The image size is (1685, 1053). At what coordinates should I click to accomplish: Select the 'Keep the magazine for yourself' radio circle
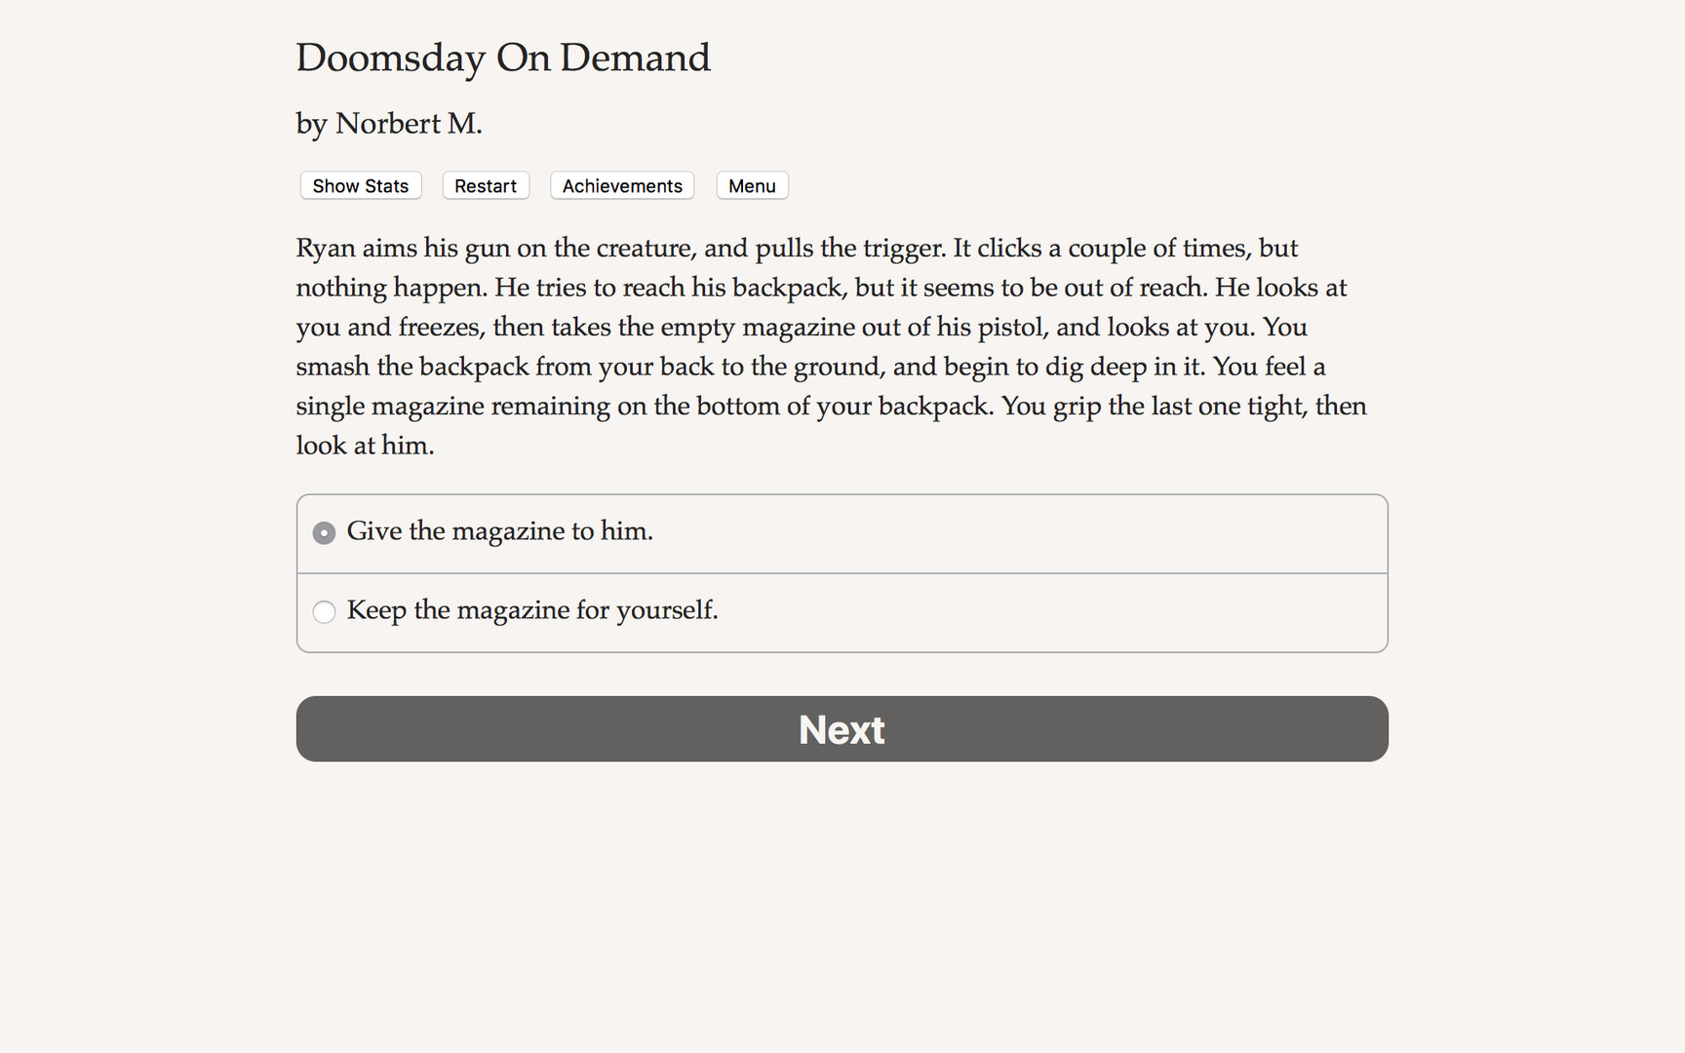tap(324, 611)
